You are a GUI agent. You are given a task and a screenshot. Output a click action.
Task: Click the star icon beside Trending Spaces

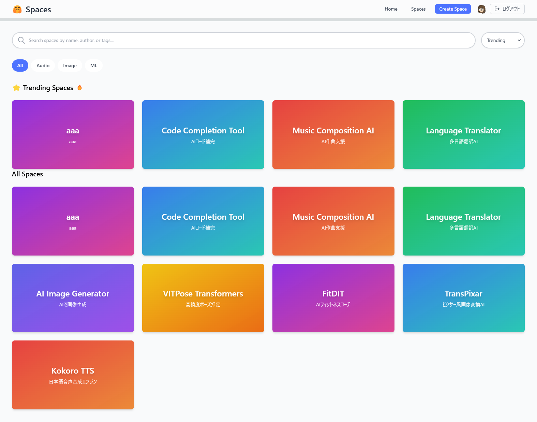(x=16, y=88)
